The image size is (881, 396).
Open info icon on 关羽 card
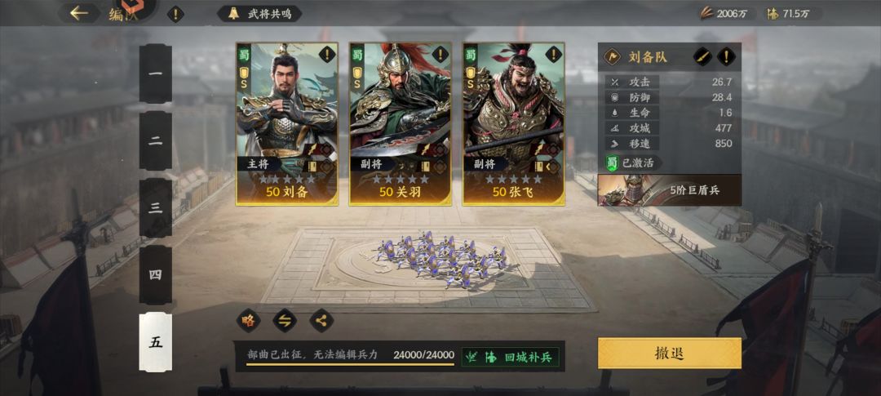click(440, 55)
